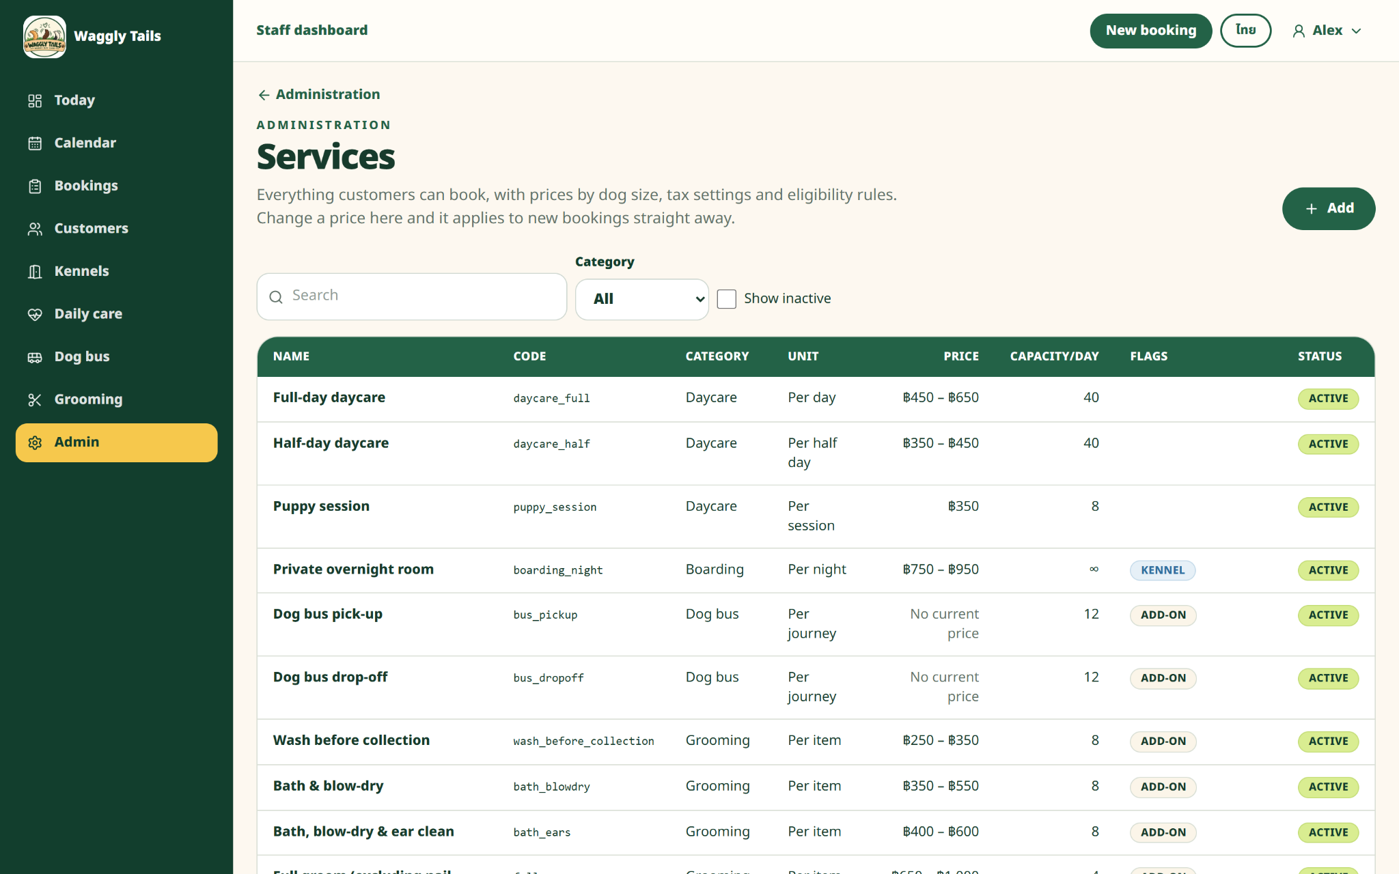Open the Puppy session service
Viewport: 1399px width, 874px height.
(321, 507)
